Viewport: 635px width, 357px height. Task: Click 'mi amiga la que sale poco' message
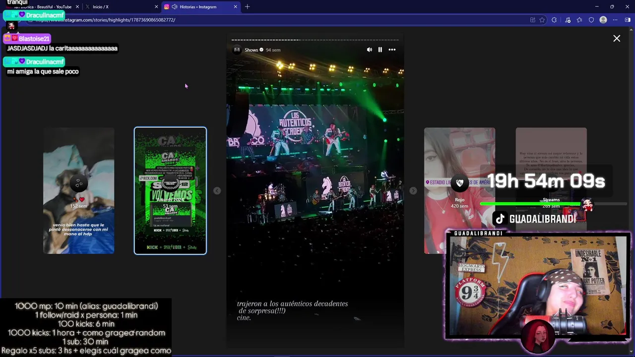coord(43,71)
